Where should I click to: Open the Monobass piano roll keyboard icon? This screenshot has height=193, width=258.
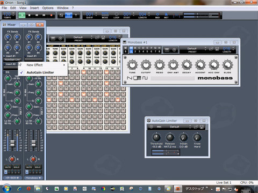(x=167, y=50)
